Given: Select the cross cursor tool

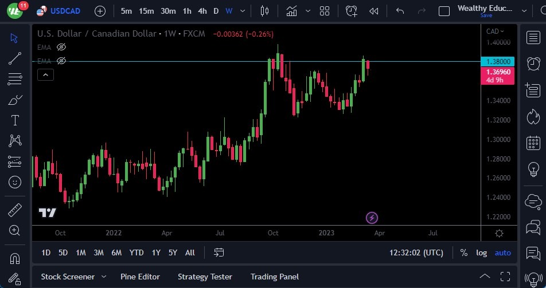Looking at the screenshot, I should pyautogui.click(x=14, y=38).
